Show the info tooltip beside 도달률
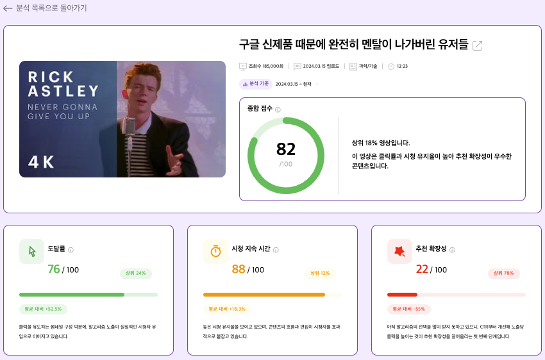 [x=71, y=250]
